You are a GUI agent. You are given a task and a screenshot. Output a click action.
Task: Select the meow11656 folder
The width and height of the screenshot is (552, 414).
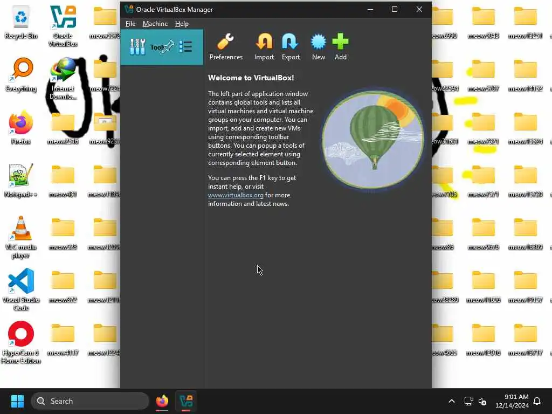(484, 286)
